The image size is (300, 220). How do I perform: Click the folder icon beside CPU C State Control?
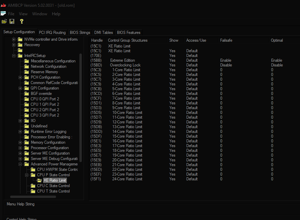click(33, 186)
